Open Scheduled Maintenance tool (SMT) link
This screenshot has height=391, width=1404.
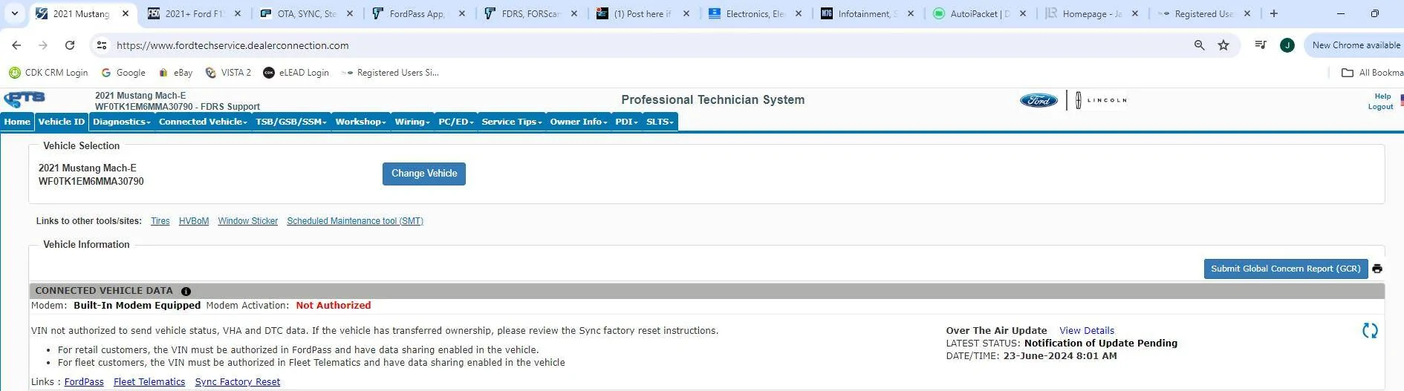(355, 221)
